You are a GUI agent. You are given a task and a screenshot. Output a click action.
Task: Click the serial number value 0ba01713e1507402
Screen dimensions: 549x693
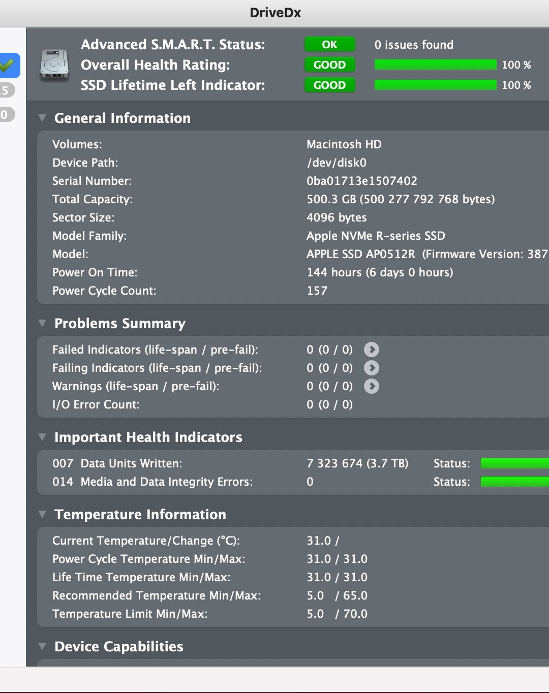tap(361, 181)
